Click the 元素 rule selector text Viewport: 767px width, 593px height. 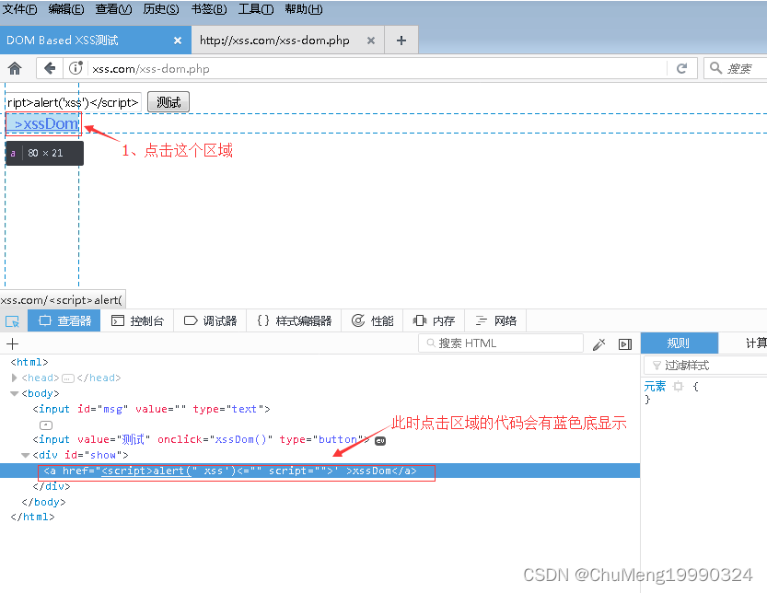[x=655, y=387]
